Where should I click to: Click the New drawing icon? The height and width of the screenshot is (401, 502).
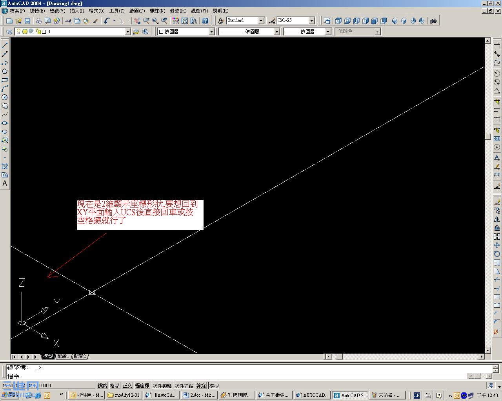tap(9, 21)
